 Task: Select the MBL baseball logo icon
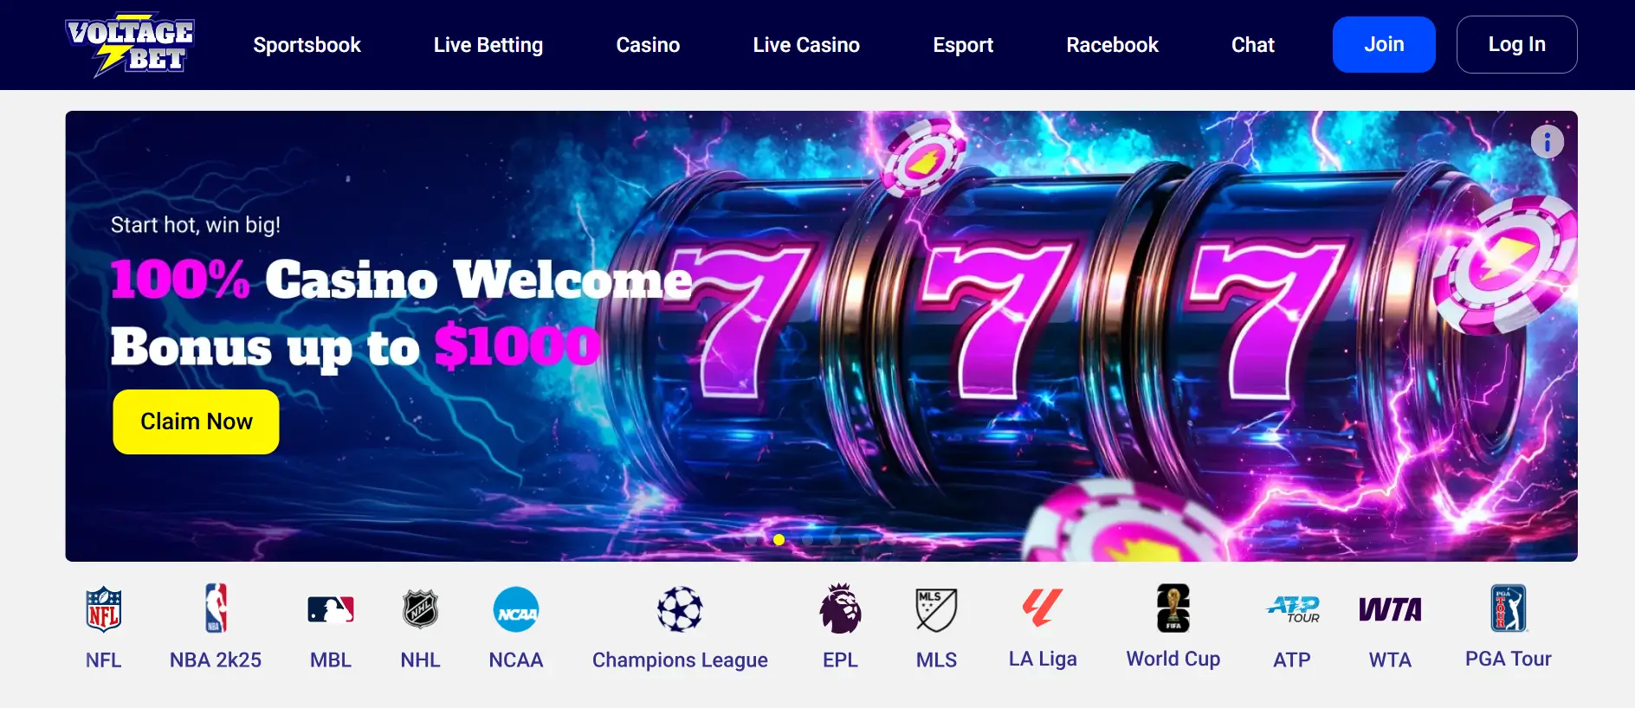click(331, 609)
